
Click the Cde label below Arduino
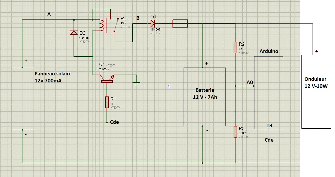coord(269,140)
